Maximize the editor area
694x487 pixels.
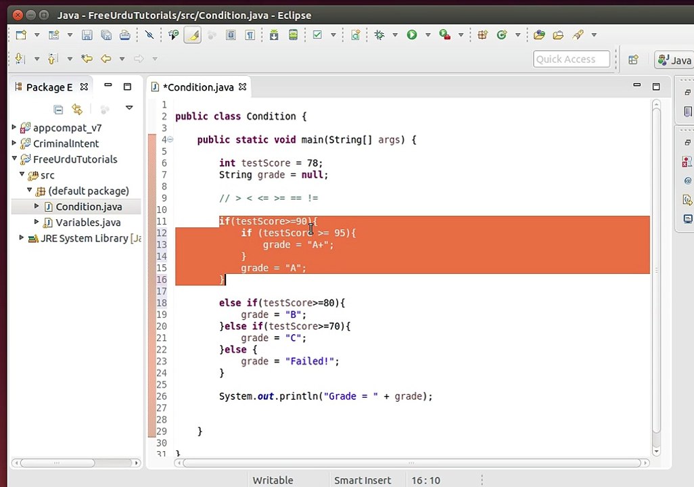pos(656,87)
